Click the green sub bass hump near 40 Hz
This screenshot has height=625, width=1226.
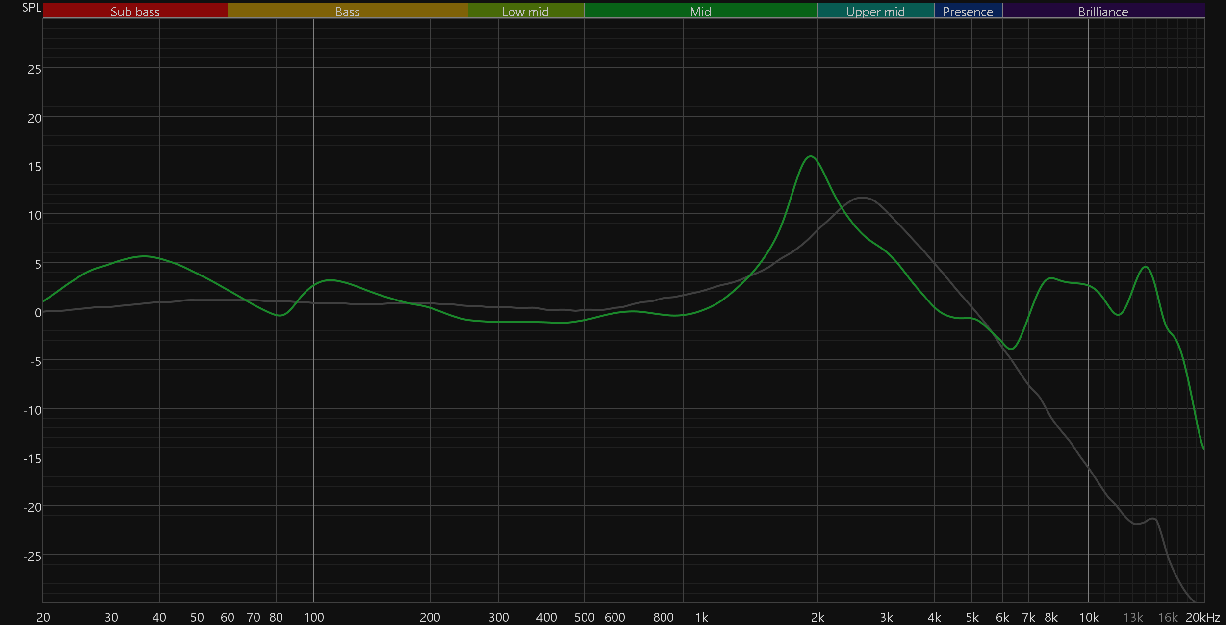(143, 256)
